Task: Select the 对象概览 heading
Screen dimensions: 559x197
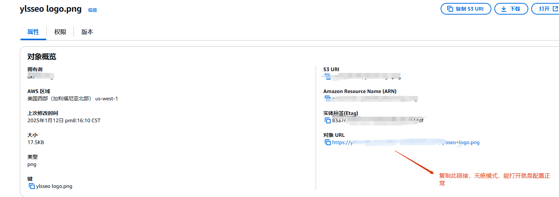Action: coord(42,57)
